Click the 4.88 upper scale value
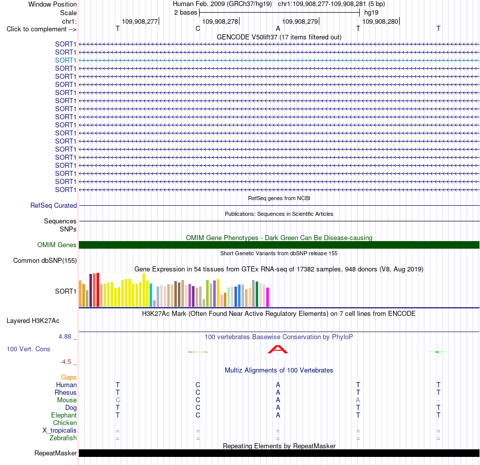Viewport: 480px width, 465px height. [65, 337]
